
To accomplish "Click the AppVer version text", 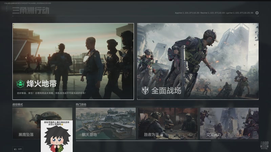I will click(187, 13).
